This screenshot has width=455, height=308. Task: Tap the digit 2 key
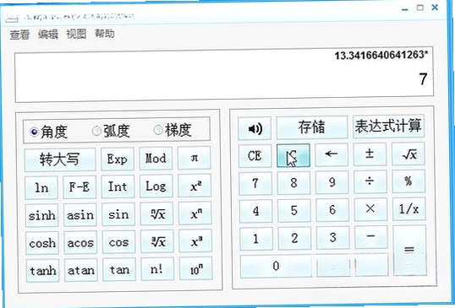[x=294, y=238]
